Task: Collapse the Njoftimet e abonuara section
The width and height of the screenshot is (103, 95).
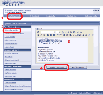Action: (x=21, y=67)
